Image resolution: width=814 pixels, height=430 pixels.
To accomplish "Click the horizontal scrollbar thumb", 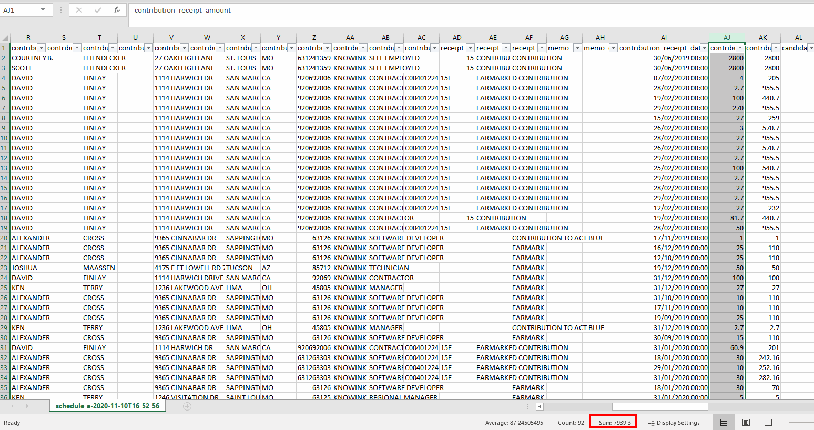I will pos(660,406).
